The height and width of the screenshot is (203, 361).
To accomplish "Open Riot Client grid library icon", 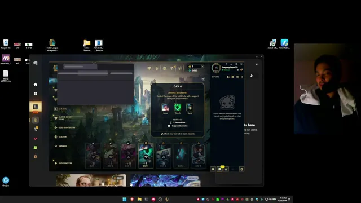I will click(35, 94).
